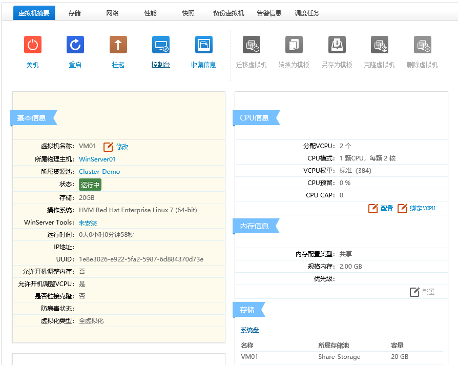Click the uptime value 0天0小时0分钟58秒
The width and height of the screenshot is (458, 365).
coord(107,235)
